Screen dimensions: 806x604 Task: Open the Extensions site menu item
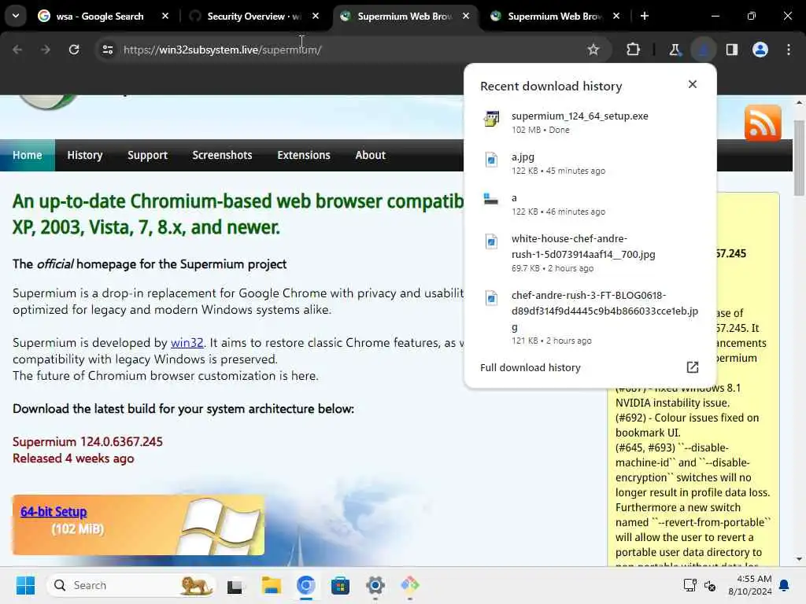coord(304,155)
